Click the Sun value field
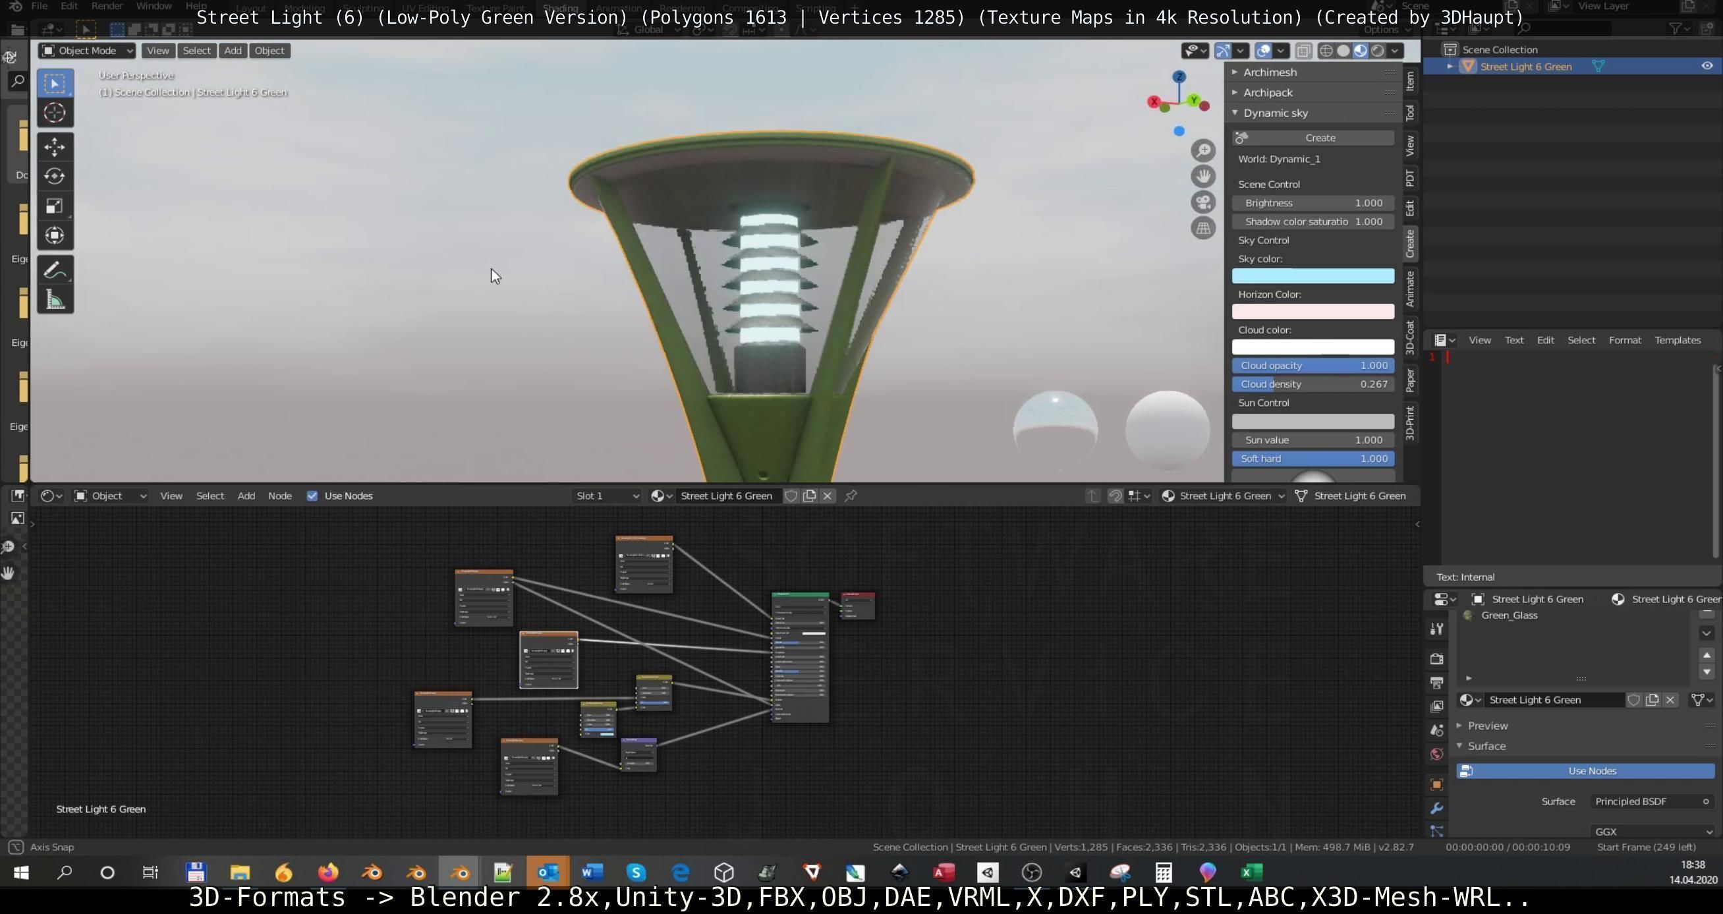 point(1313,440)
